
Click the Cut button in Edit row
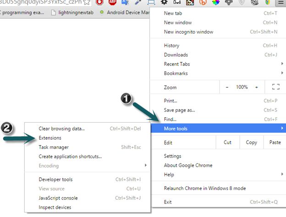pyautogui.click(x=227, y=142)
